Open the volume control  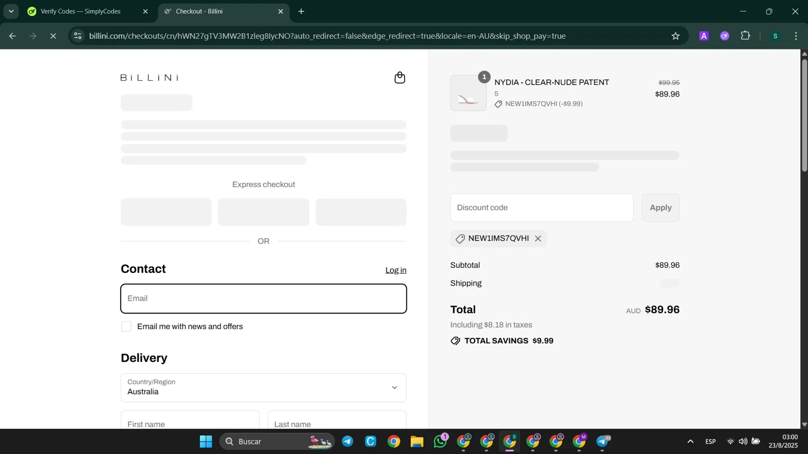pos(743,442)
